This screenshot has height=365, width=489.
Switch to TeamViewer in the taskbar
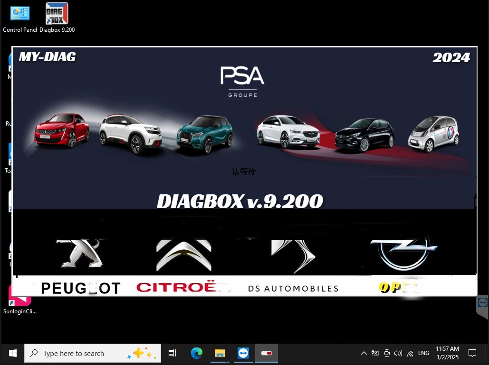click(x=243, y=353)
